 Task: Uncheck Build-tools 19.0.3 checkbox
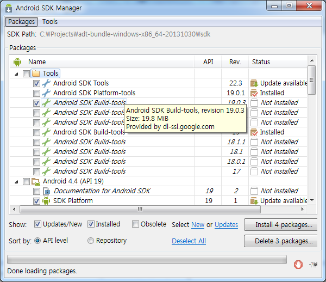click(36, 103)
